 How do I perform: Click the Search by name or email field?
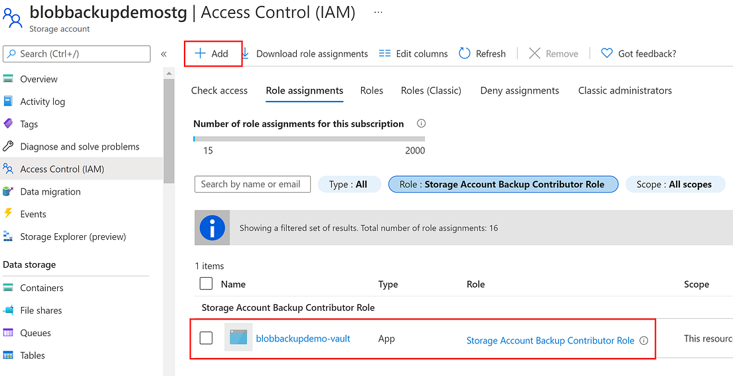click(x=252, y=184)
